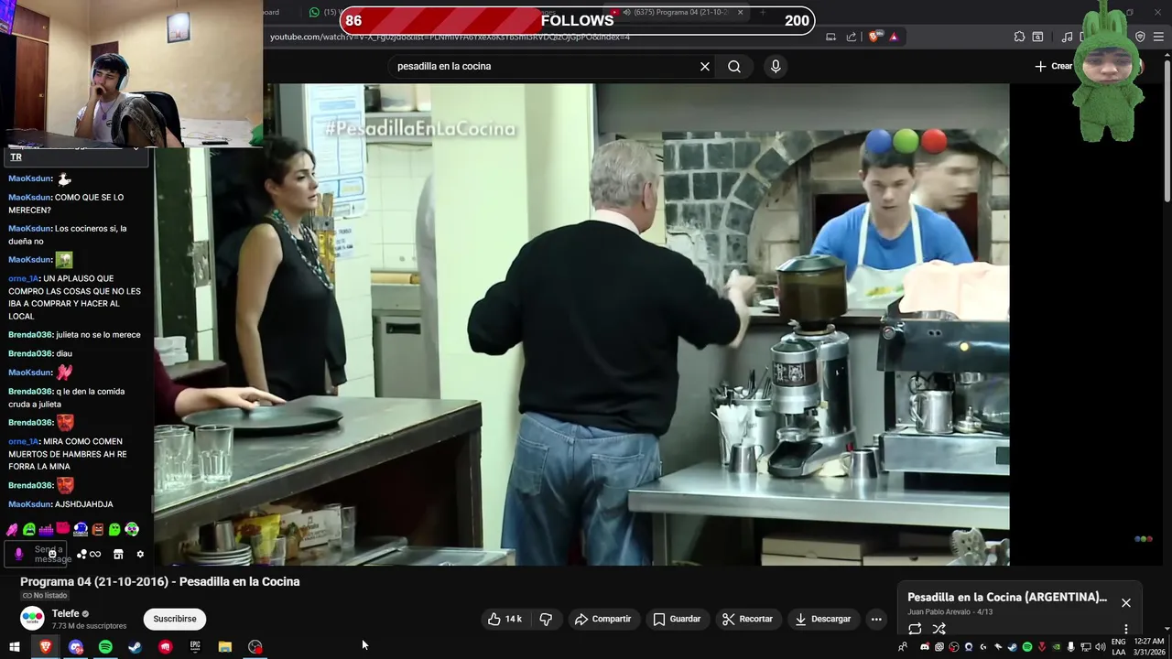Image resolution: width=1172 pixels, height=659 pixels.
Task: Click the channel points bits icon in chat
Action: pos(89,554)
